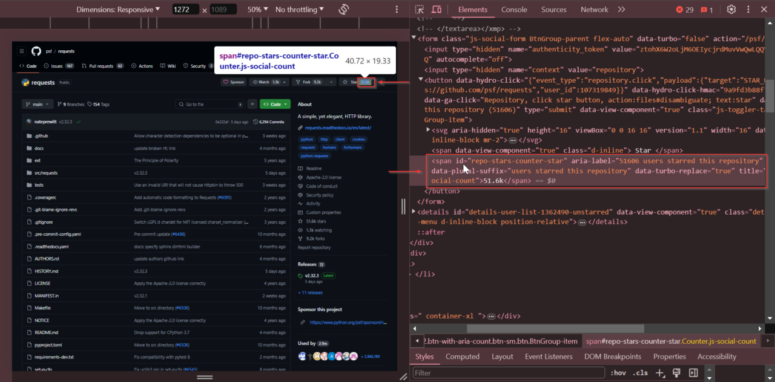The image size is (775, 382).
Task: Click the styles Filter input
Action: 509,373
